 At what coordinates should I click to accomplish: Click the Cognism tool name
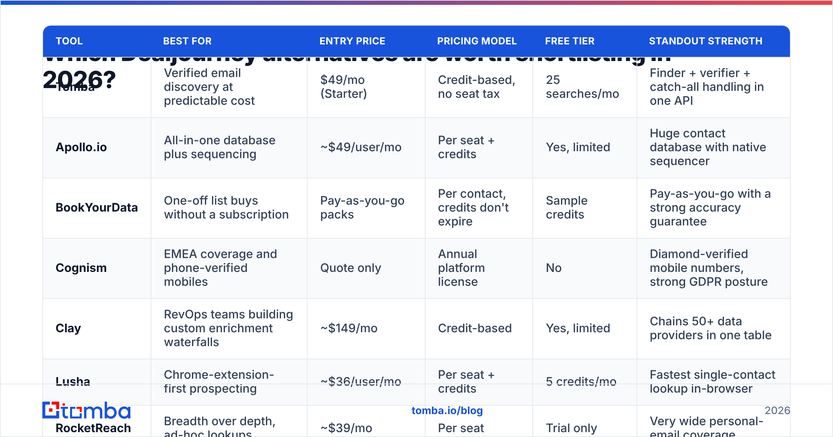[x=81, y=268]
